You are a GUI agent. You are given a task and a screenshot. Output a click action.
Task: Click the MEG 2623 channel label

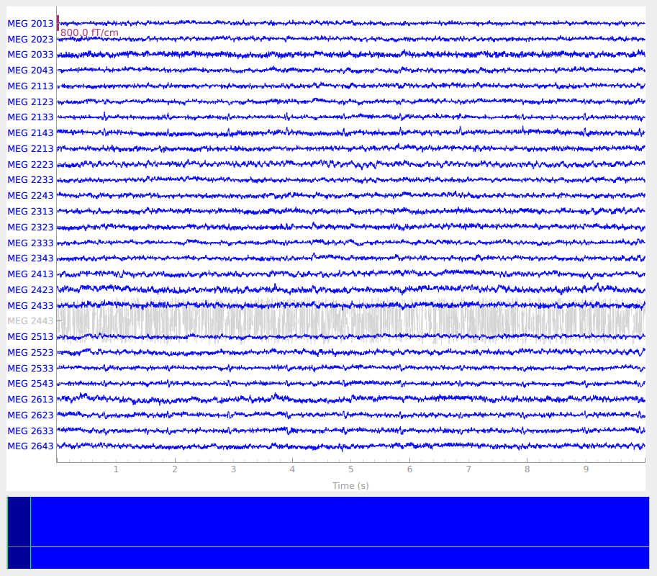click(30, 415)
